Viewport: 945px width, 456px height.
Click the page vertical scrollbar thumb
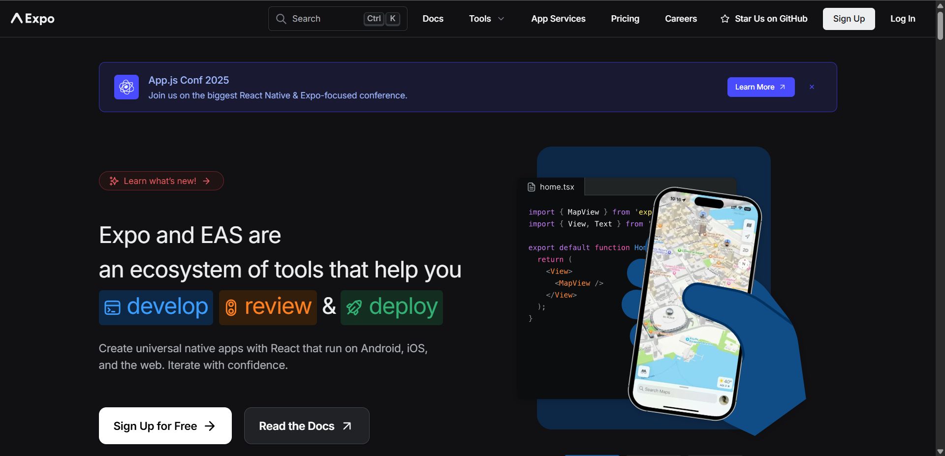pyautogui.click(x=940, y=25)
